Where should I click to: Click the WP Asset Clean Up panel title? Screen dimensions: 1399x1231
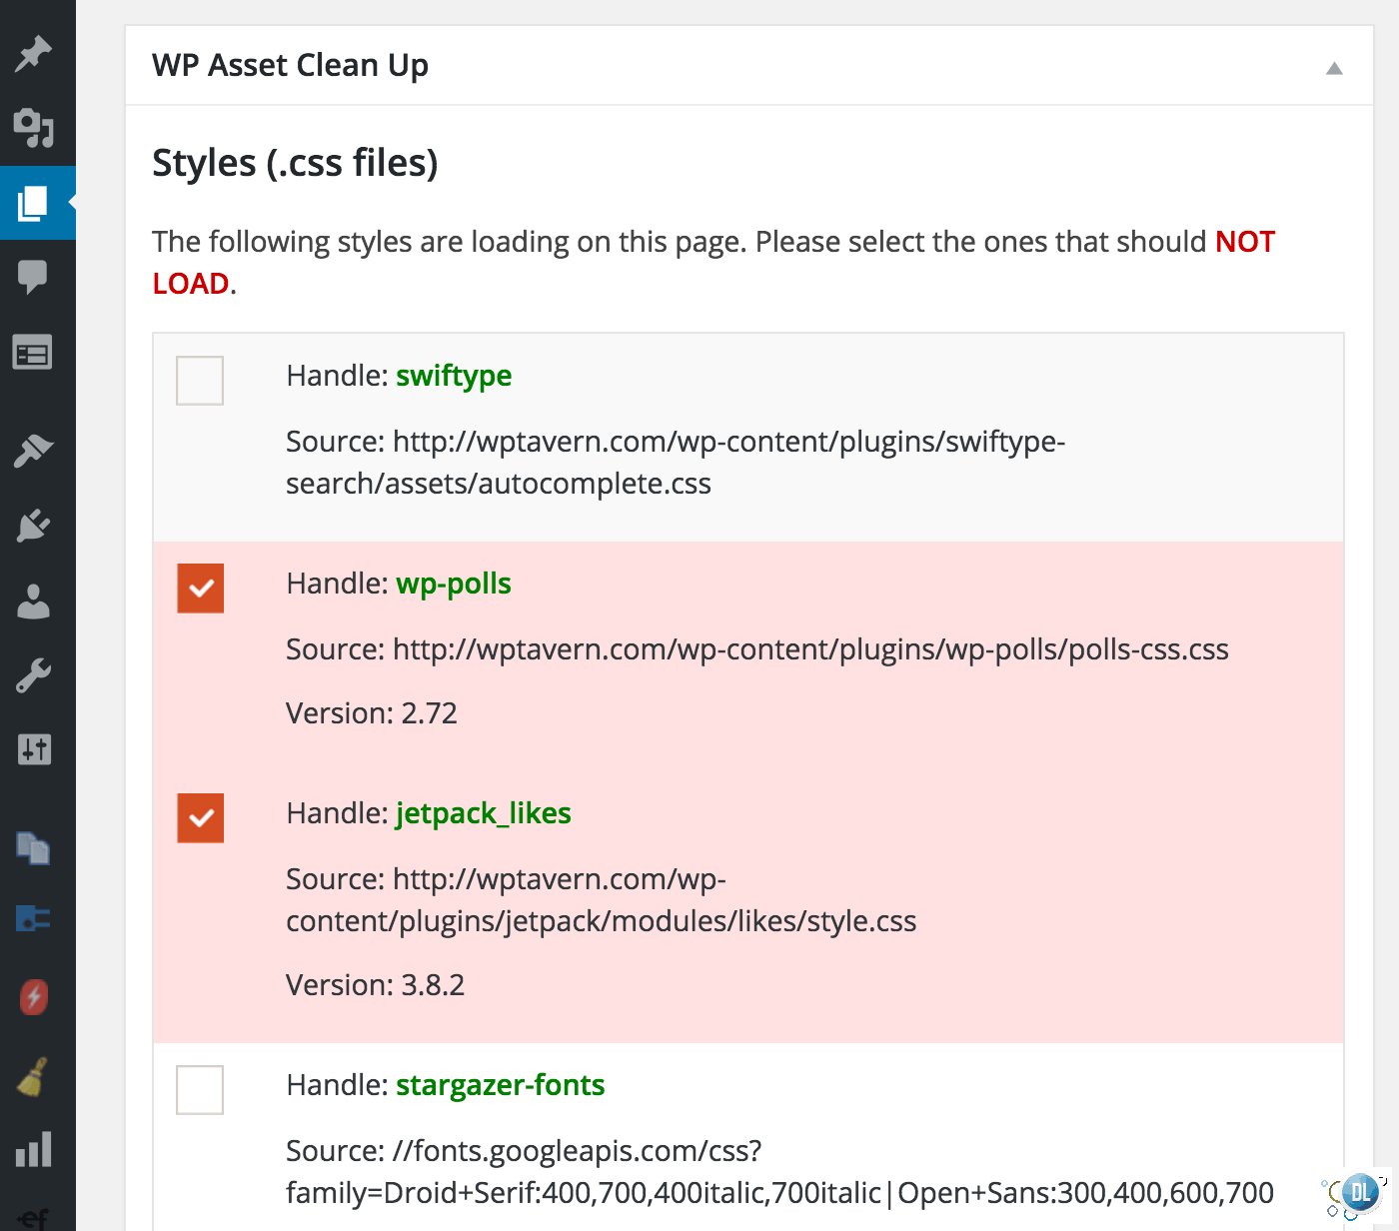(x=290, y=65)
